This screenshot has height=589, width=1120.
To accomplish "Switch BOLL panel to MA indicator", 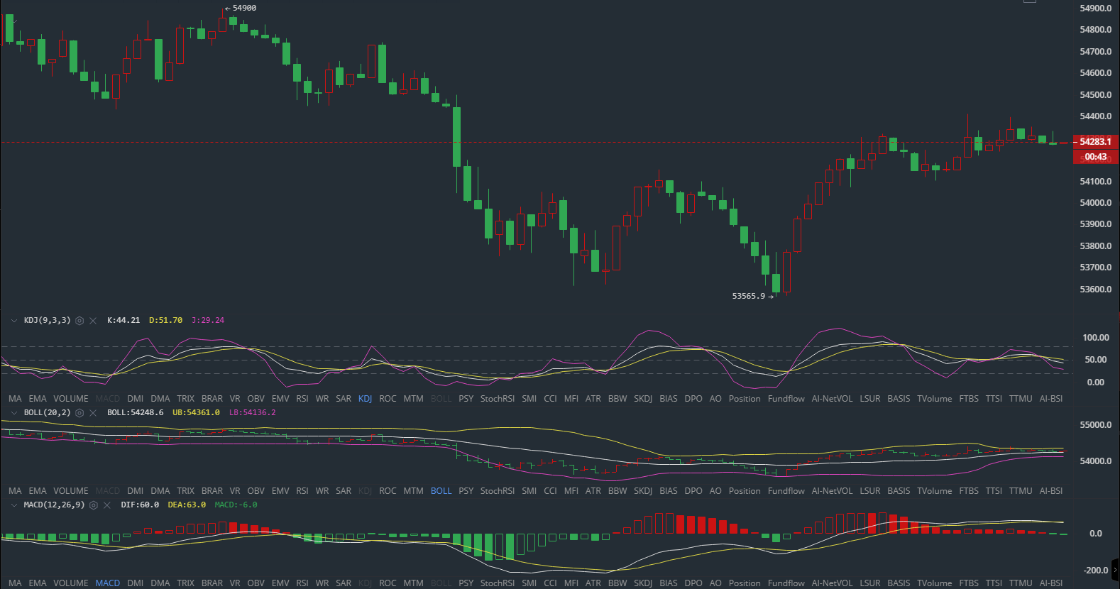I will (15, 491).
